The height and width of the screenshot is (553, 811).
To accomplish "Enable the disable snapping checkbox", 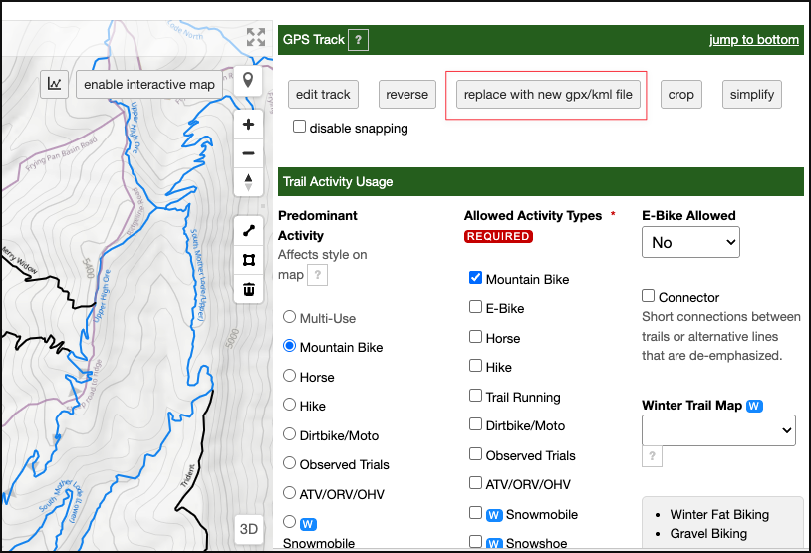I will pyautogui.click(x=299, y=128).
